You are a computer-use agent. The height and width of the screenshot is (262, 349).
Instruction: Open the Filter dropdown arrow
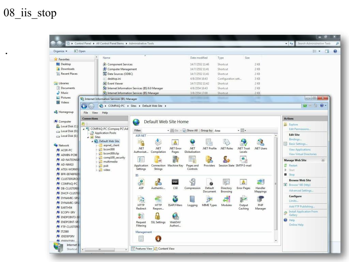(x=168, y=131)
